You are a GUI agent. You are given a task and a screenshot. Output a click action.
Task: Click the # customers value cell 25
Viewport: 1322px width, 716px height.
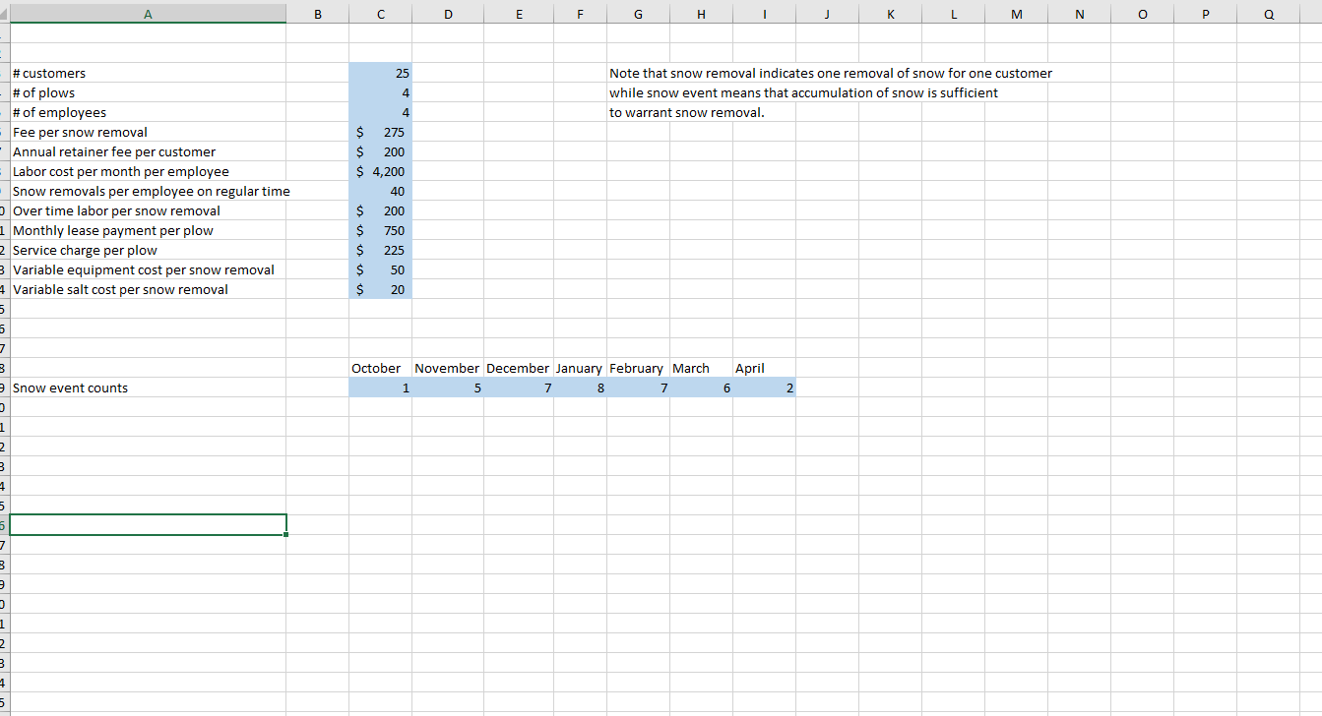pos(380,73)
